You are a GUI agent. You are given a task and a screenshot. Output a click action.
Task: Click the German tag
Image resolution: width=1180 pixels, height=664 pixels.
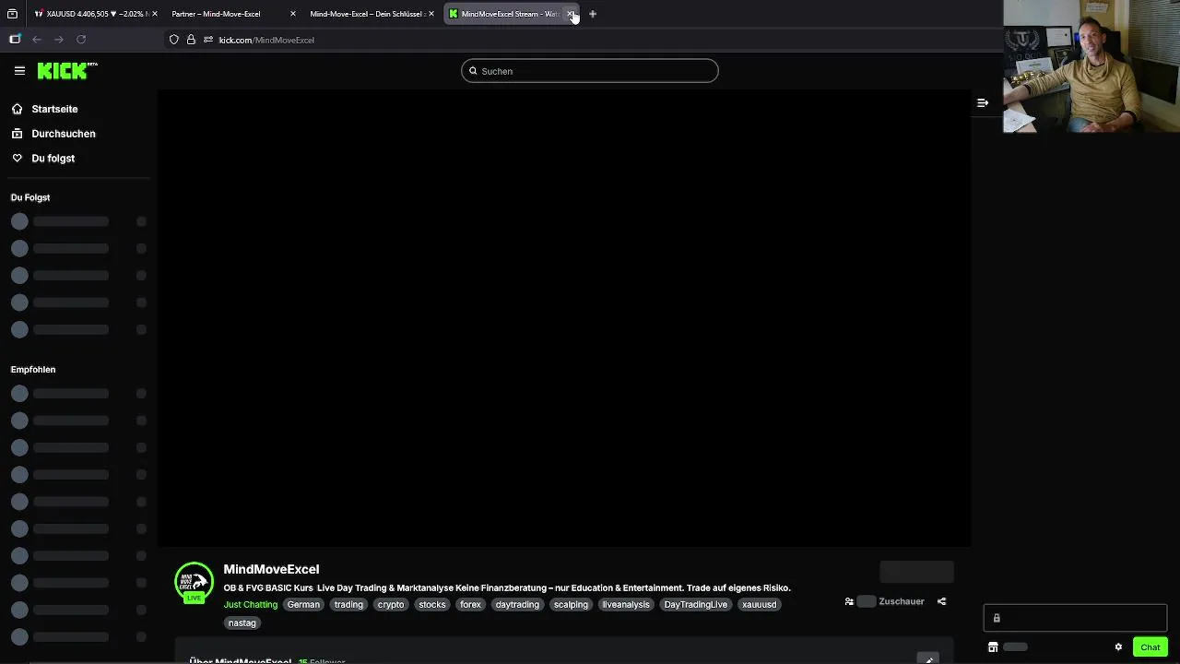pos(303,605)
